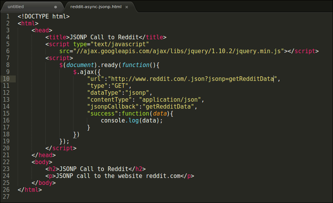Image resolution: width=333 pixels, height=203 pixels.
Task: Click the paragraph text 'JSONP call to the website reddit.com'
Action: point(118,176)
